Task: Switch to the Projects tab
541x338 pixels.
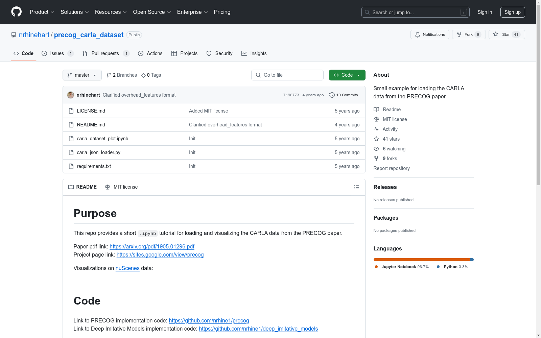Action: pos(184,53)
